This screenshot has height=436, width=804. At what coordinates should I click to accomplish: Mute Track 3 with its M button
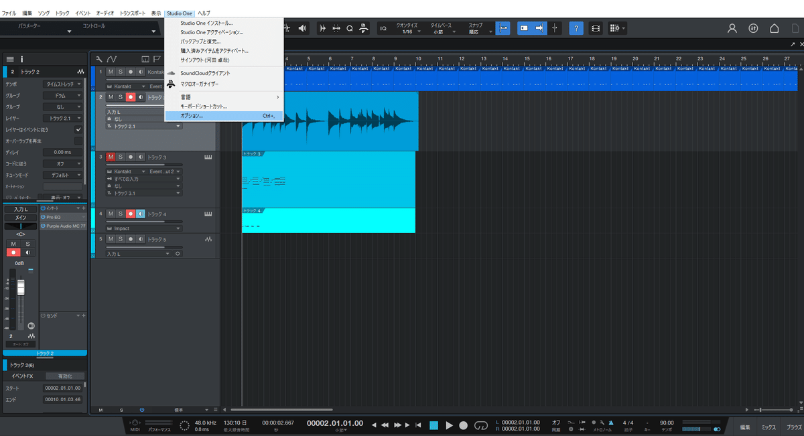coord(111,157)
